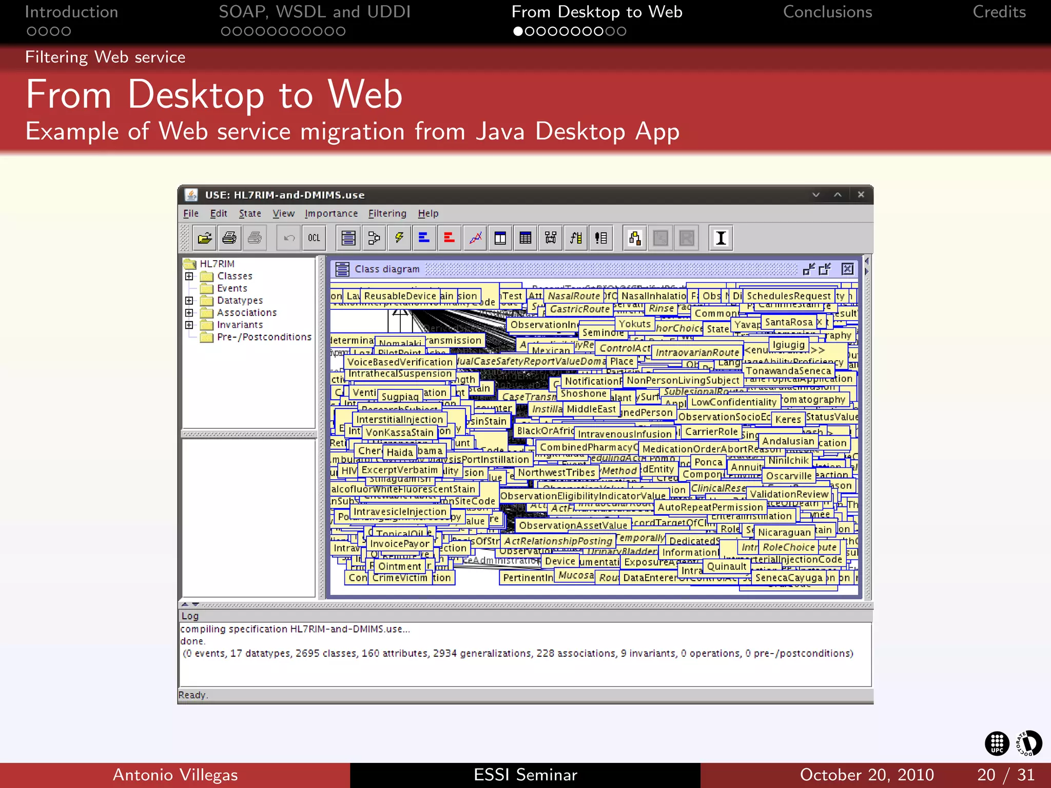Close the Class diagram internal frame
Image resolution: width=1051 pixels, height=788 pixels.
848,269
